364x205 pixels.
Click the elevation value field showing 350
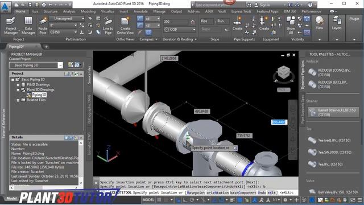pos(176,22)
